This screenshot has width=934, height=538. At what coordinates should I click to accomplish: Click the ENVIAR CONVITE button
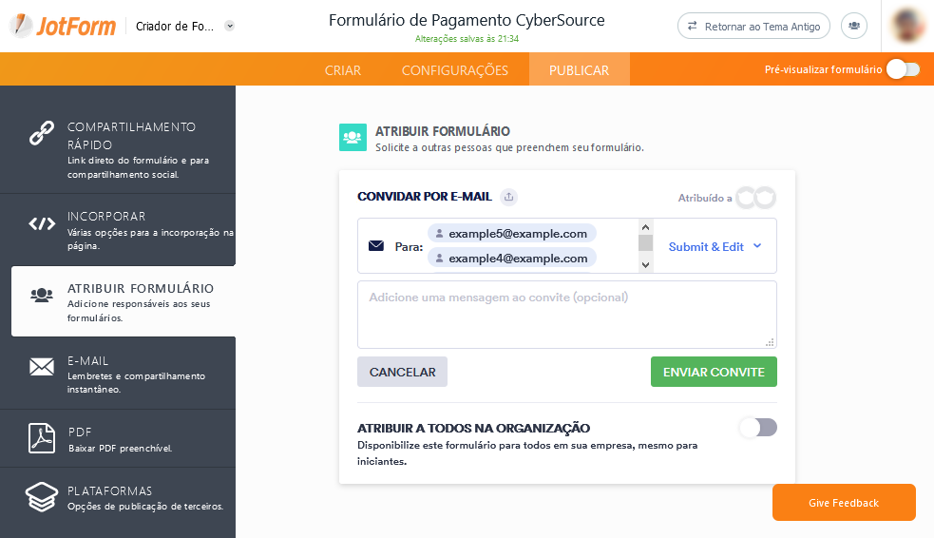tap(714, 372)
